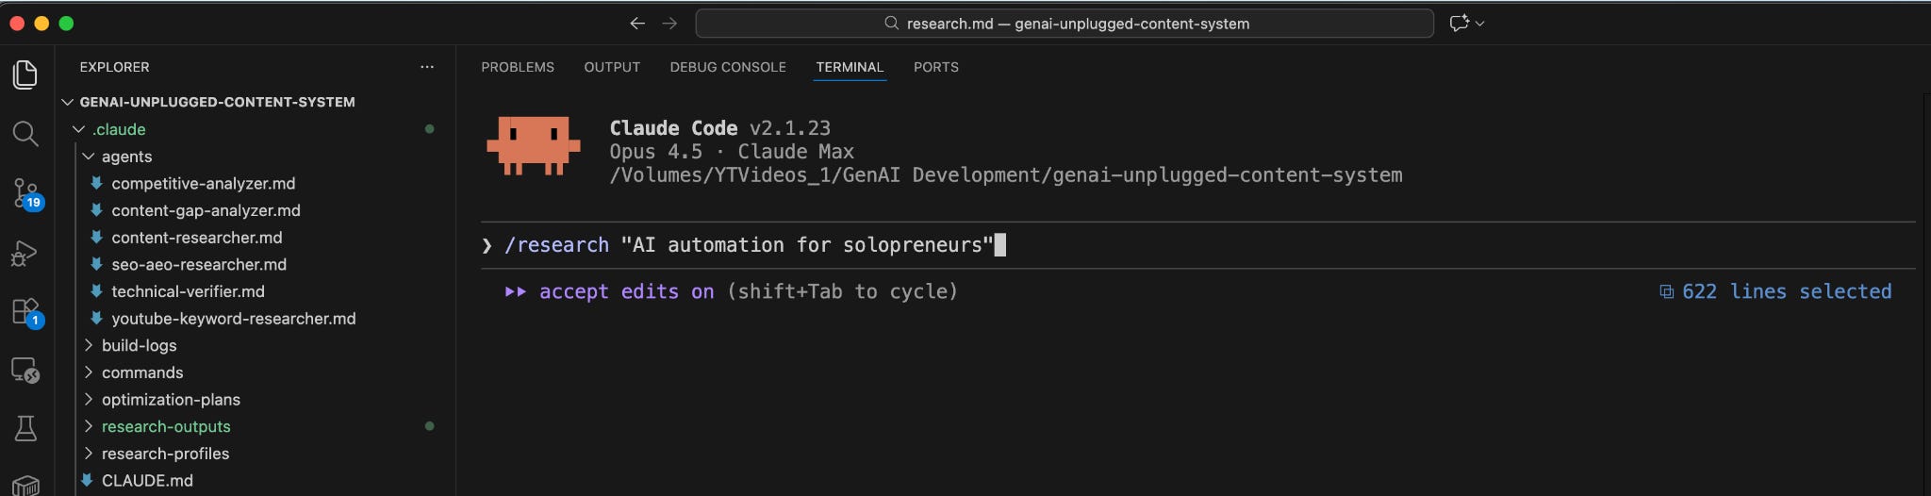Open the Testing flask icon
The image size is (1931, 496).
(25, 429)
